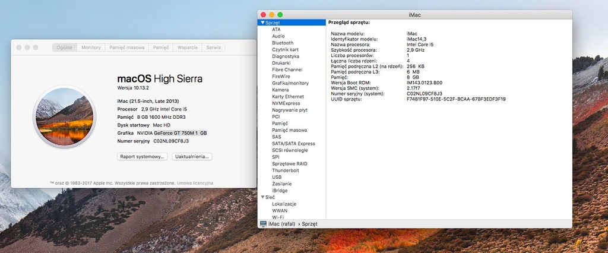Select SATA/SATA Express in sidebar

[x=293, y=144]
